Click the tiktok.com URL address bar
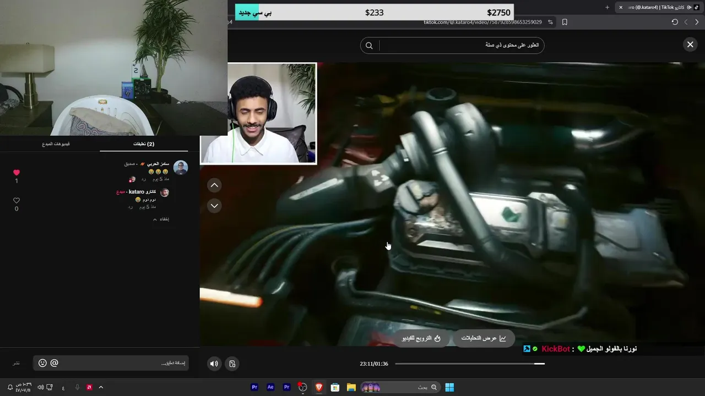Viewport: 705px width, 396px height. pyautogui.click(x=482, y=22)
